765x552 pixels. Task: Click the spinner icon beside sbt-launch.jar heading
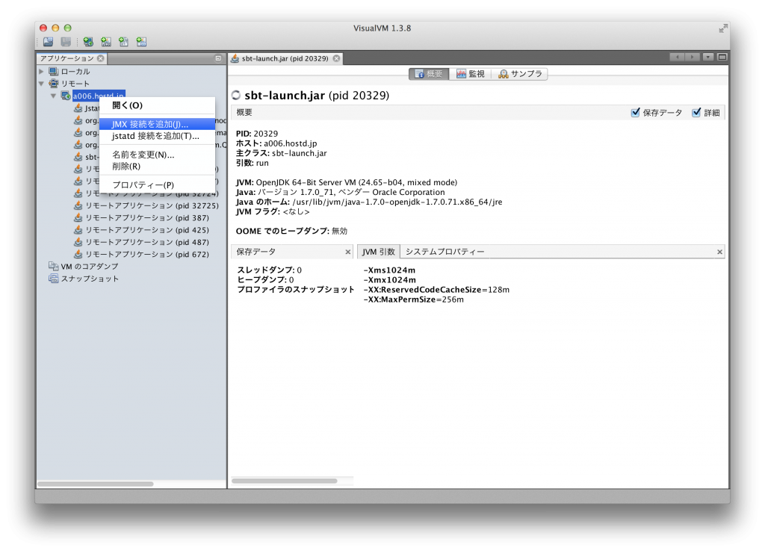point(237,96)
